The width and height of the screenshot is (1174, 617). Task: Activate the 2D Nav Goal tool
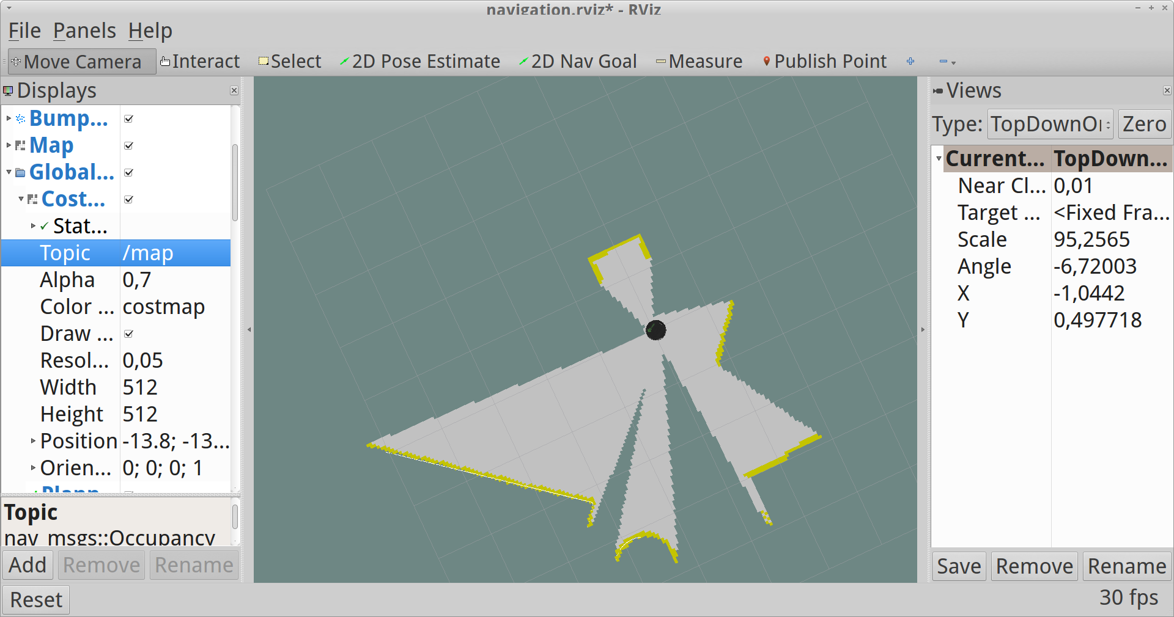(578, 62)
